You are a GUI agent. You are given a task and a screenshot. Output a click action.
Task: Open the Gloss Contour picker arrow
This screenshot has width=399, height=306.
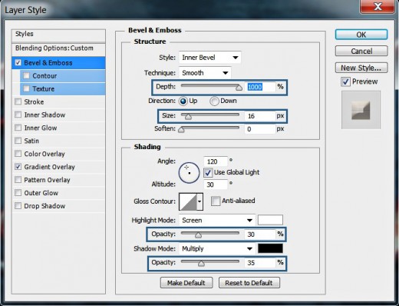coord(199,201)
